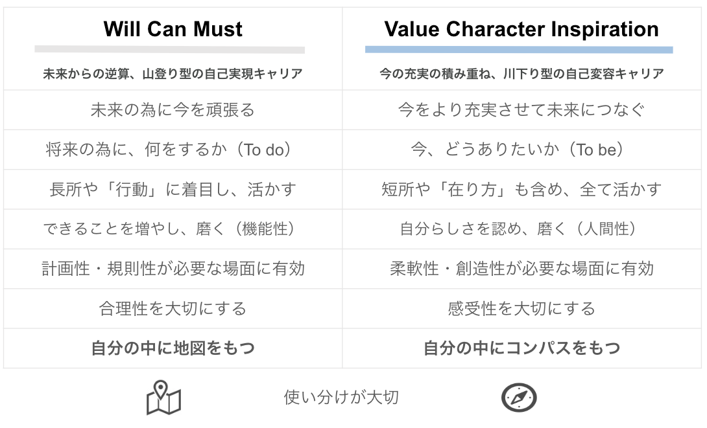This screenshot has height=428, width=707.
Task: Select the cell 合理性を大切にする
Action: (x=173, y=308)
